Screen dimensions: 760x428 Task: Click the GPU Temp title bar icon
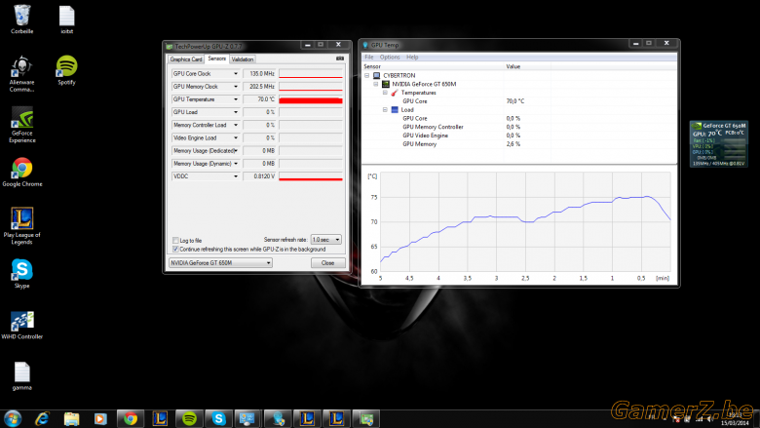[365, 45]
